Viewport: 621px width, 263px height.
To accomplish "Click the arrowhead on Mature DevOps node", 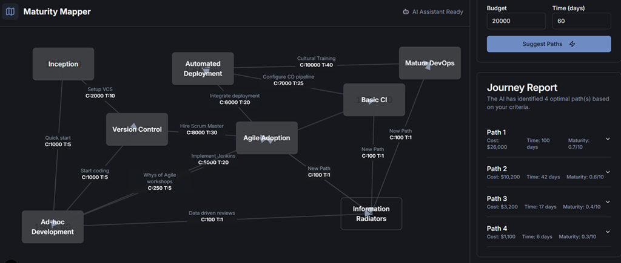I will coord(426,65).
